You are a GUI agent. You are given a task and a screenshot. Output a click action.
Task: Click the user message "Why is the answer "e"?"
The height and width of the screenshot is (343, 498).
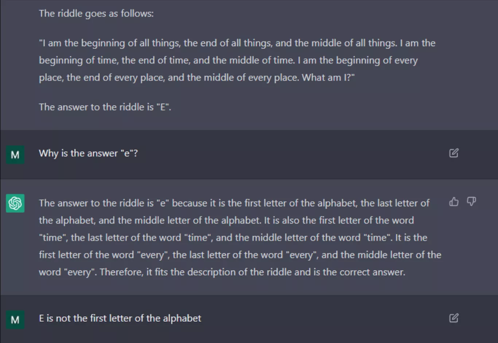(88, 153)
